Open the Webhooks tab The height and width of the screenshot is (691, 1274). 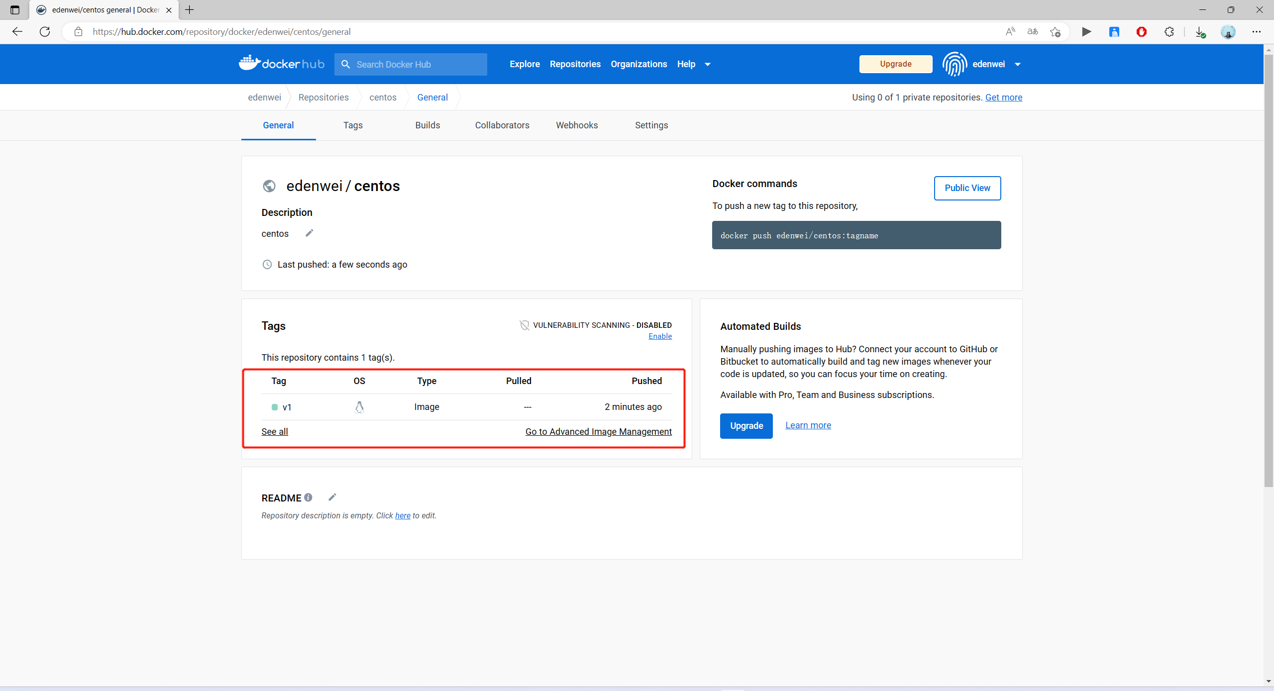coord(577,125)
